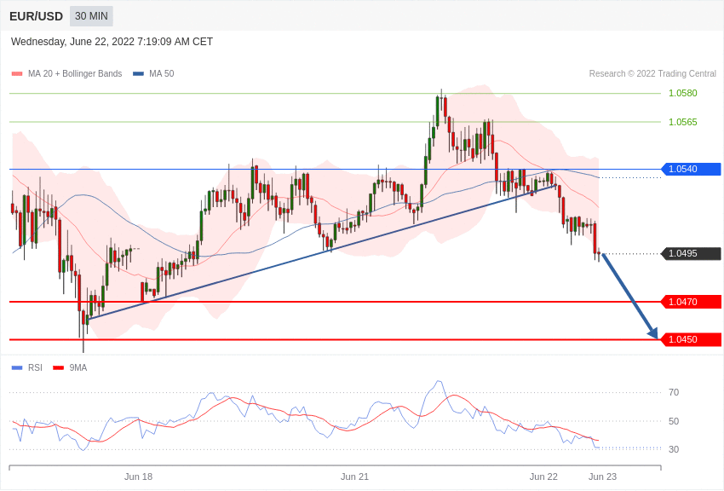Click the 'Jun 18' date axis label
This screenshot has width=724, height=491.
coord(138,477)
